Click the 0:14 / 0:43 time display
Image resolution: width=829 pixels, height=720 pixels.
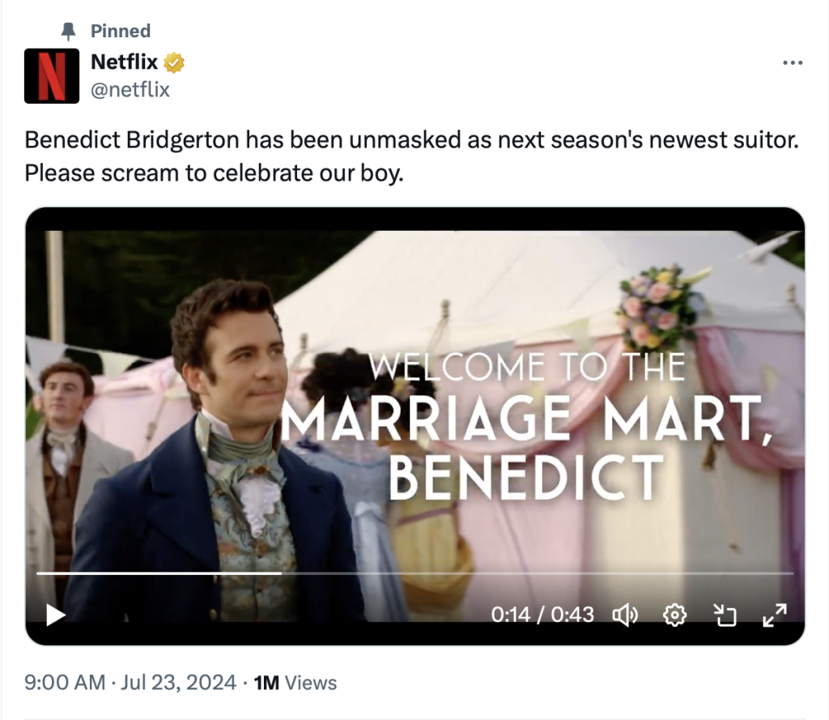(542, 615)
